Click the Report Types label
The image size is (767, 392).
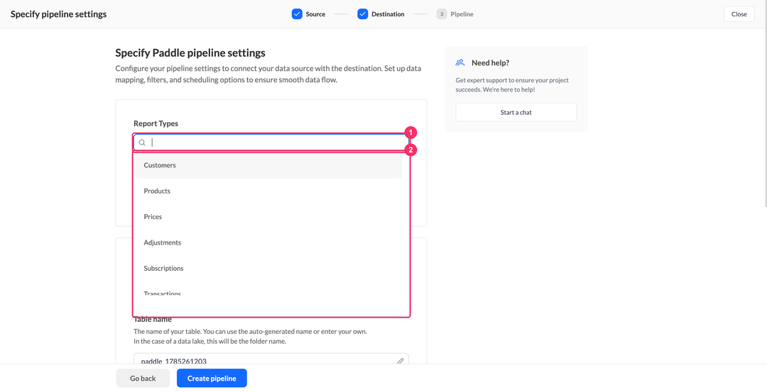pos(156,123)
